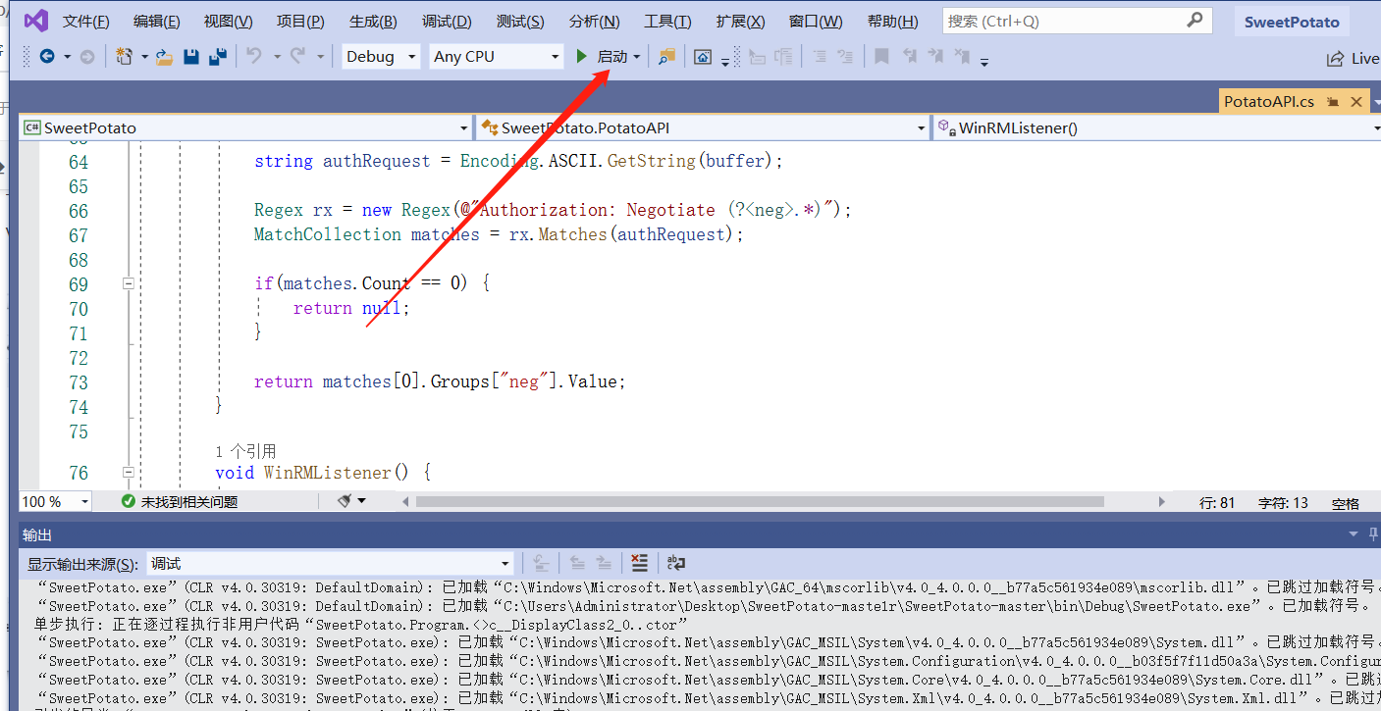Image resolution: width=1381 pixels, height=711 pixels.
Task: Open the 工具(T) menu
Action: click(667, 22)
